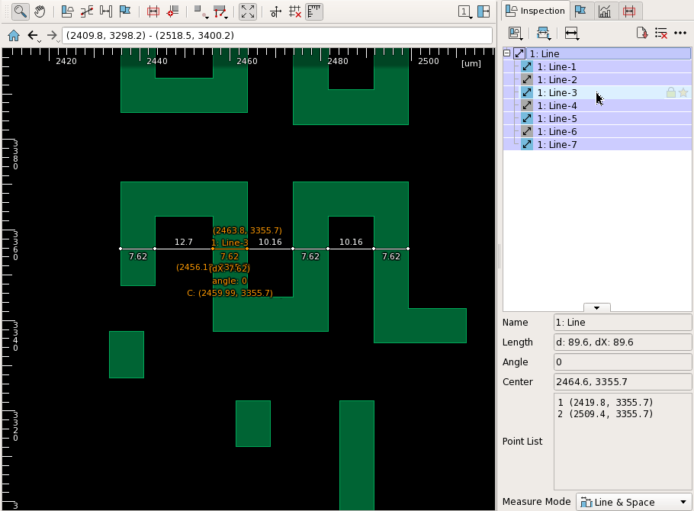Toggle the Line-7 blue arrow icon
Image resolution: width=694 pixels, height=511 pixels.
tap(527, 144)
